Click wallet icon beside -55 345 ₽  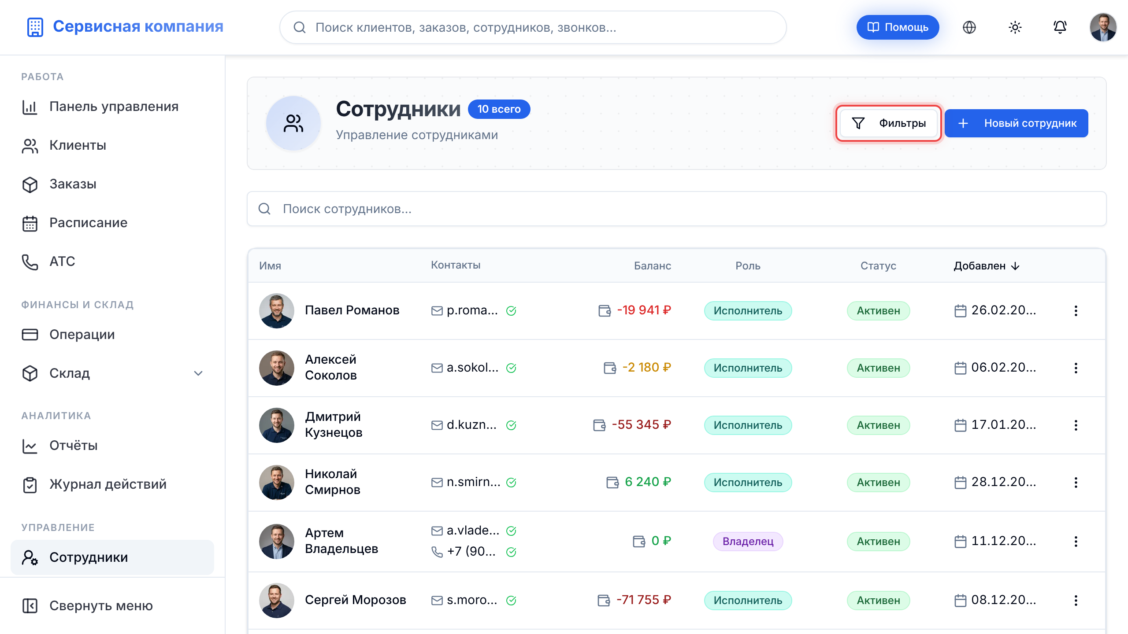click(x=599, y=425)
